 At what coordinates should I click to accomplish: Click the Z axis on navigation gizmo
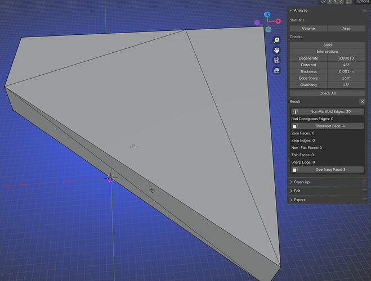point(267,15)
